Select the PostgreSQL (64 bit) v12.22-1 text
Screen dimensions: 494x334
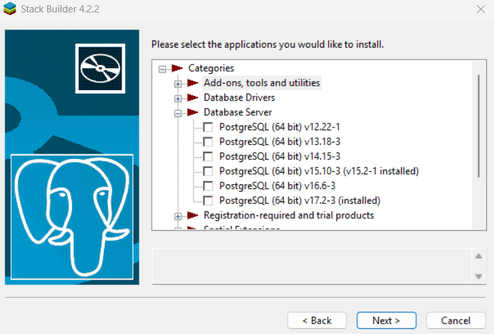[x=280, y=127]
